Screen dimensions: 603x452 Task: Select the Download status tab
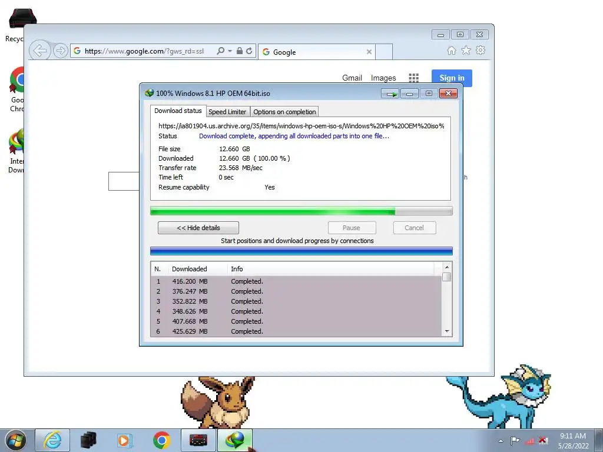tap(178, 111)
